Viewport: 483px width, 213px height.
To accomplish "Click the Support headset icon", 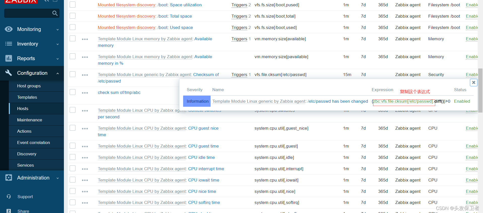I will tap(9, 197).
